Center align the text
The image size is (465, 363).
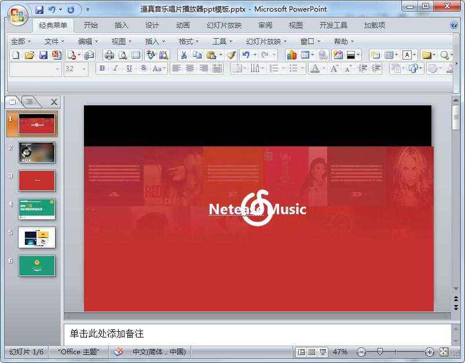point(190,69)
